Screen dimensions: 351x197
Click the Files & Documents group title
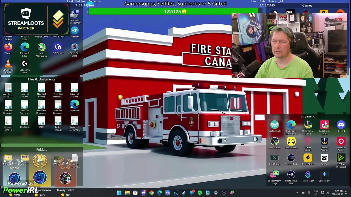click(41, 79)
